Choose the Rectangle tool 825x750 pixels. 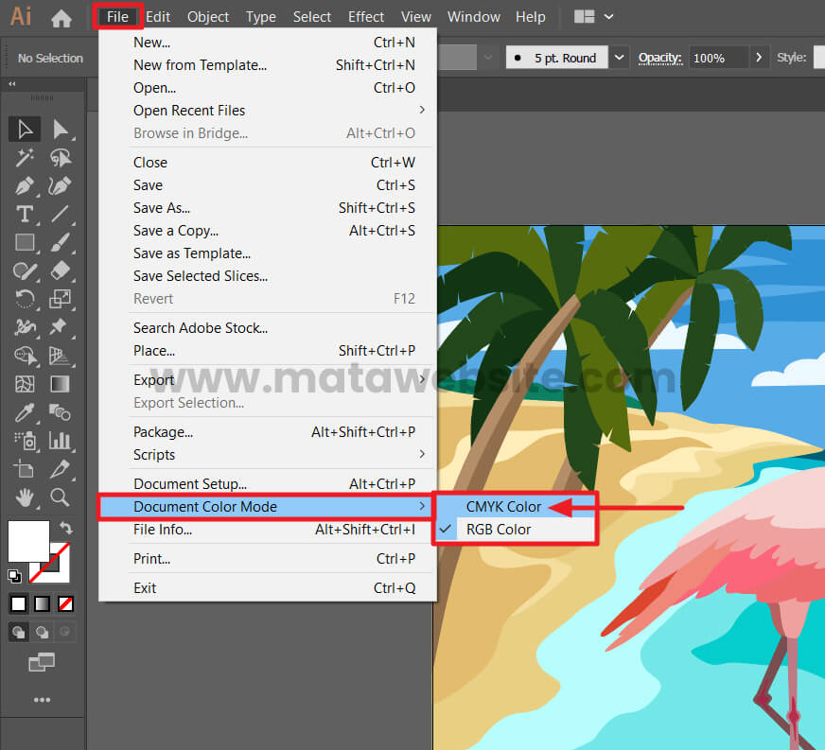click(x=25, y=242)
